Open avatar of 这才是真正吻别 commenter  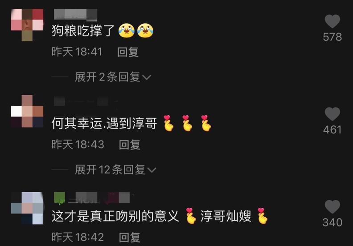point(27,208)
